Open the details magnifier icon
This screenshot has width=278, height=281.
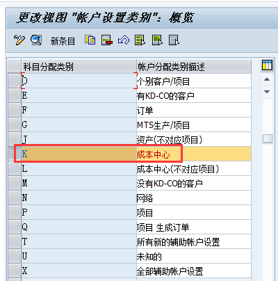(36, 40)
